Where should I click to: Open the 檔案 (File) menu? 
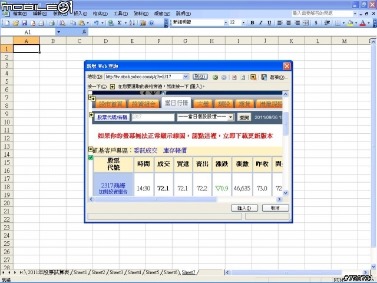20,14
